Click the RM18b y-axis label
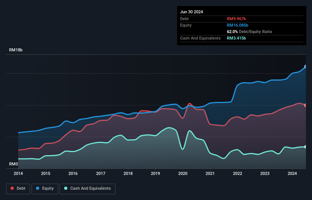Viewport: 312px width, 200px height. click(x=16, y=50)
